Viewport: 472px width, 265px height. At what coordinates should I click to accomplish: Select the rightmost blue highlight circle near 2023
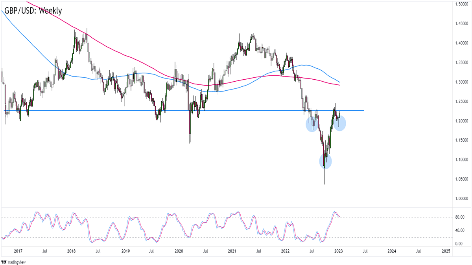340,124
